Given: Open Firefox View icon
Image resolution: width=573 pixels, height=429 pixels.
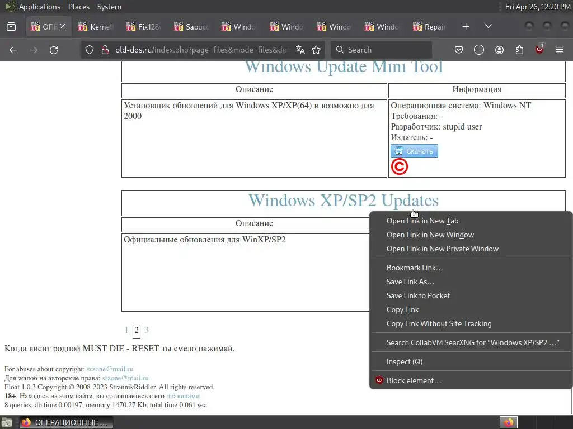Looking at the screenshot, I should point(11,27).
